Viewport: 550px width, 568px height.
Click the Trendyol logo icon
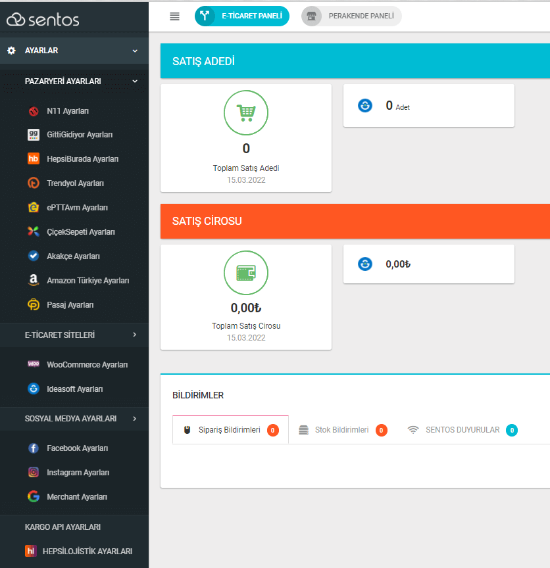coord(34,183)
